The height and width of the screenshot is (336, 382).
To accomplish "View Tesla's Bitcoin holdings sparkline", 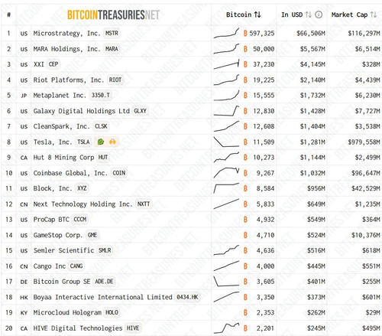I will (x=226, y=142).
